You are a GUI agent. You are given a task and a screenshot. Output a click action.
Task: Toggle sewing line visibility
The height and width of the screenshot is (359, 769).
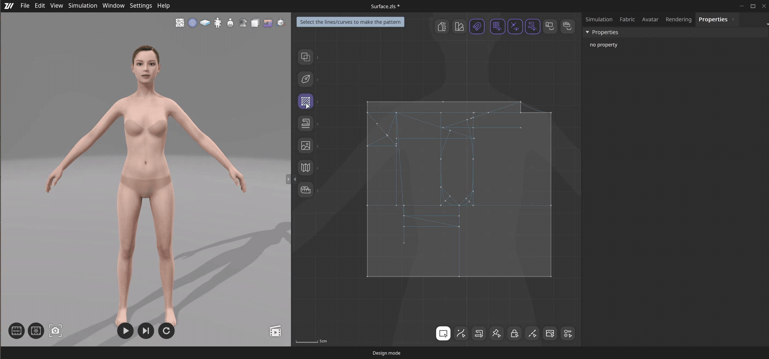tap(533, 26)
